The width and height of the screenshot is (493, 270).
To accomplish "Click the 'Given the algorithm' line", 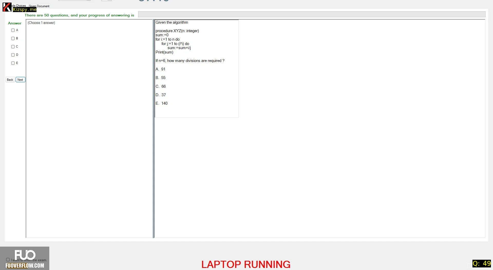I will (172, 22).
